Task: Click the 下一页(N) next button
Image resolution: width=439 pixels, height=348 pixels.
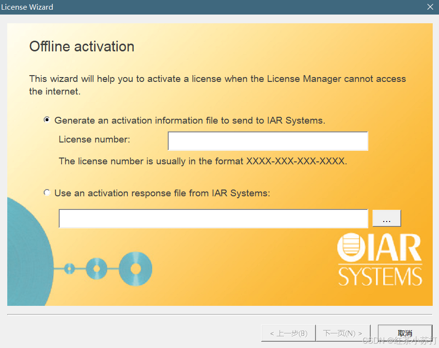Action: pos(343,333)
